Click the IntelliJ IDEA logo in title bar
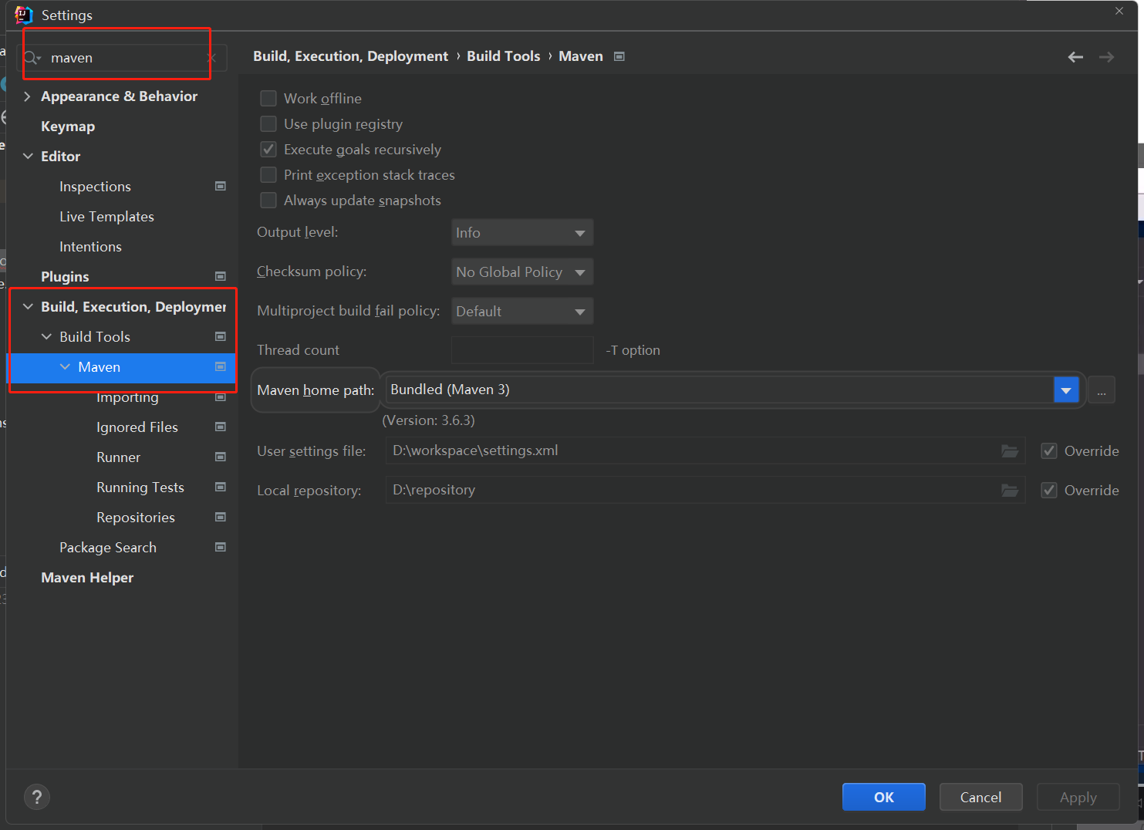Image resolution: width=1144 pixels, height=830 pixels. click(24, 15)
